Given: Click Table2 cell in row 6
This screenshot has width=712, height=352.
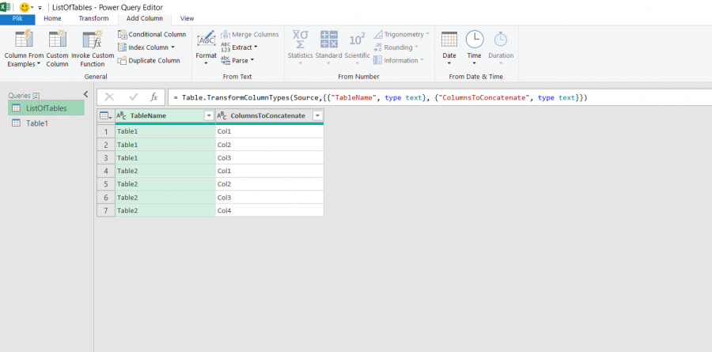Looking at the screenshot, I should pyautogui.click(x=165, y=198).
